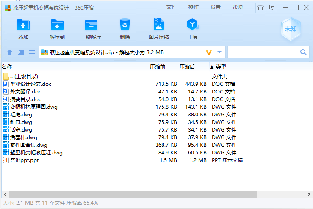Screen dimensions: 313x209
Task: Click the 60.5 KB compressed size cell
Action: coord(197,153)
